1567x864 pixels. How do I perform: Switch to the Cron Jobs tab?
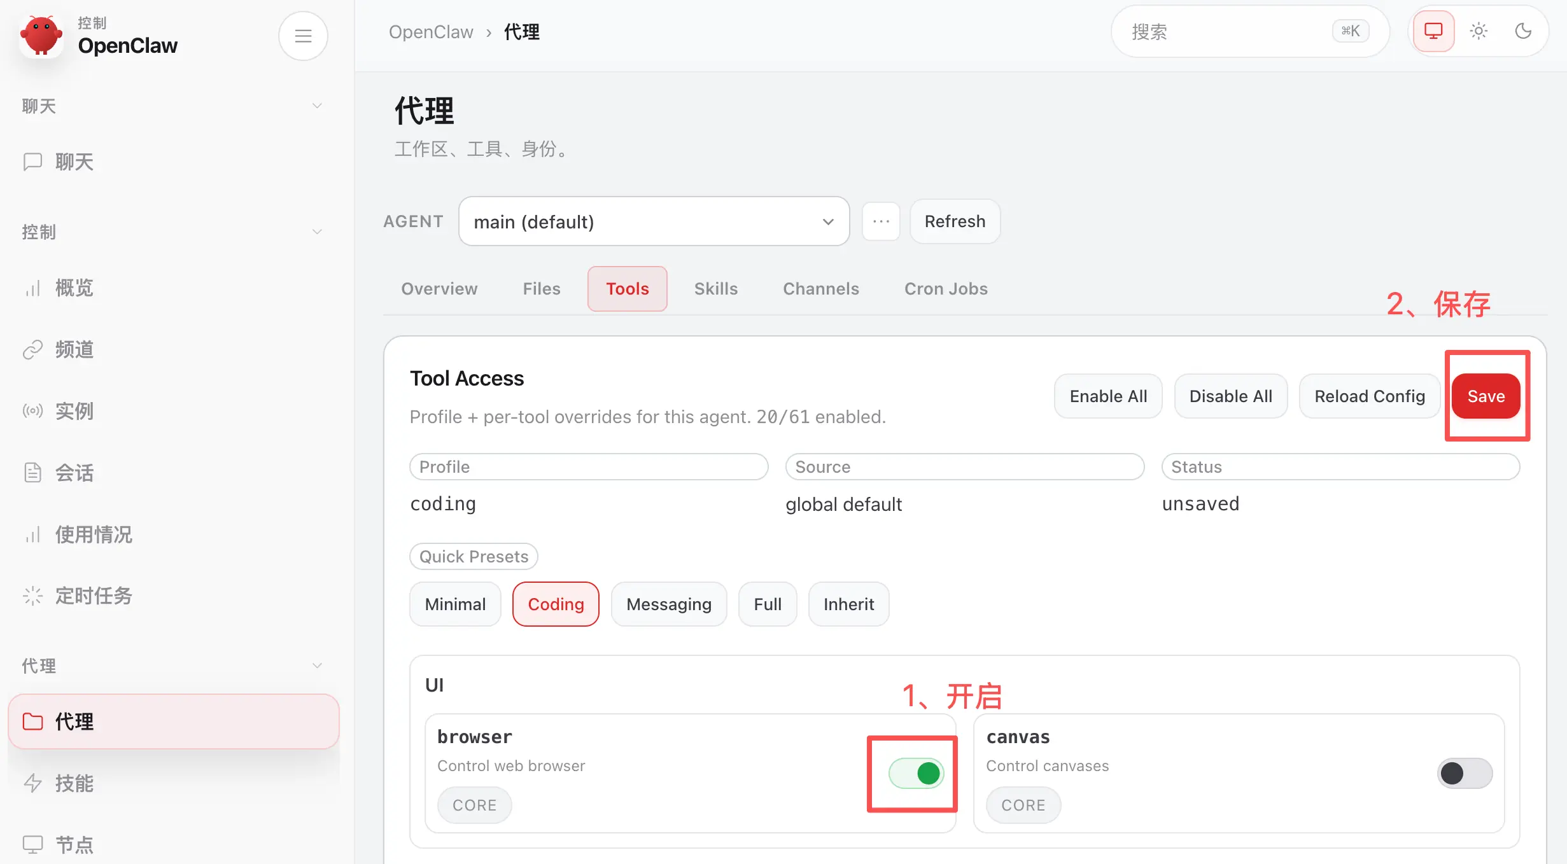946,289
